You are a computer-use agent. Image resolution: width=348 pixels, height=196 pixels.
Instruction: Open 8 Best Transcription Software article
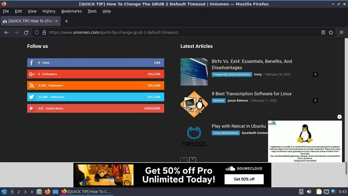pyautogui.click(x=251, y=94)
